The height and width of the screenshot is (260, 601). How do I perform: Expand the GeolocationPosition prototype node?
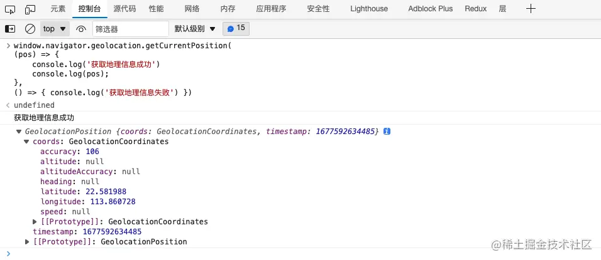click(27, 242)
